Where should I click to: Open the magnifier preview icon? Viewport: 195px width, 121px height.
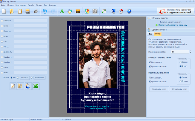click(x=113, y=11)
